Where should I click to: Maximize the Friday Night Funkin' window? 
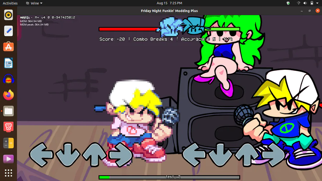pyautogui.click(x=310, y=11)
